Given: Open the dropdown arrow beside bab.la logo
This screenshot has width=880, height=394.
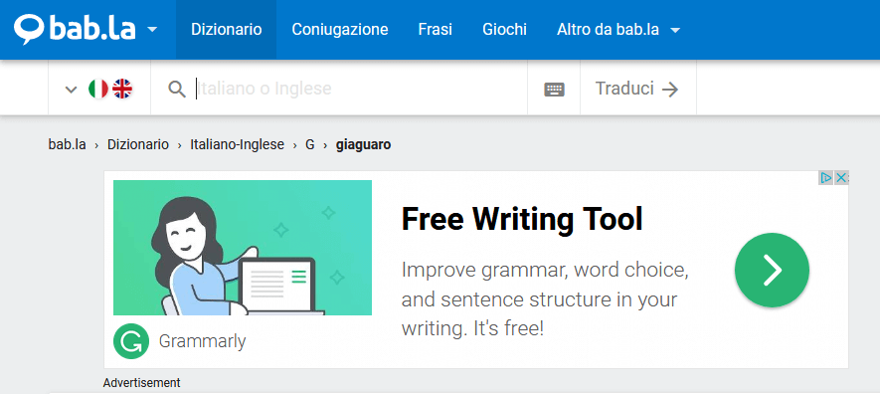Looking at the screenshot, I should point(153,30).
